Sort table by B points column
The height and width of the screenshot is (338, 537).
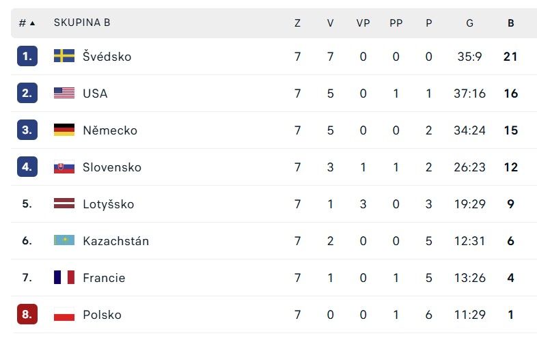tap(510, 23)
